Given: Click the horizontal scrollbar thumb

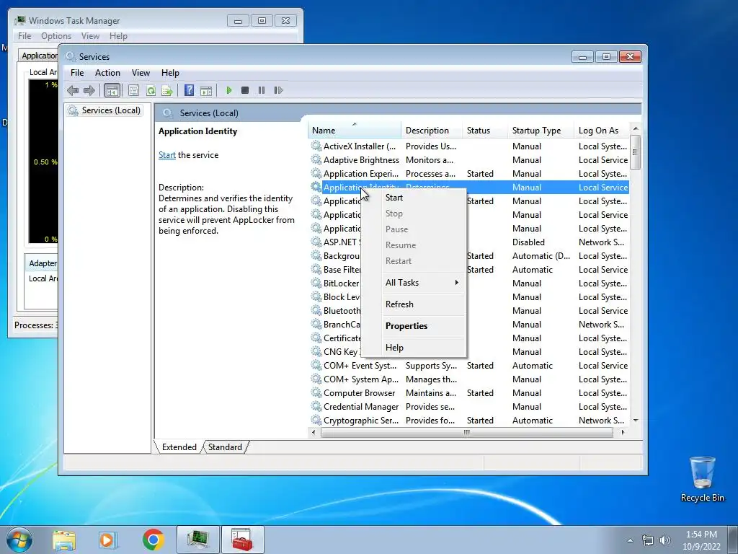Looking at the screenshot, I should point(466,433).
